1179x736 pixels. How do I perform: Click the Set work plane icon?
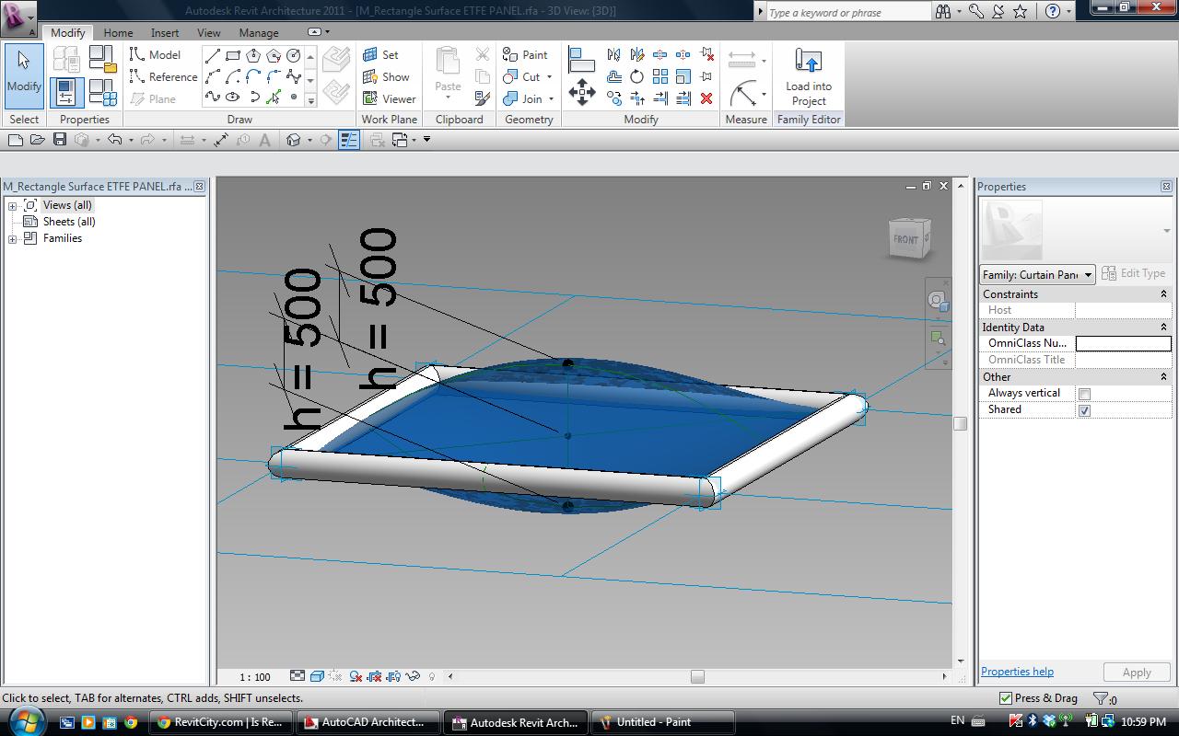380,55
